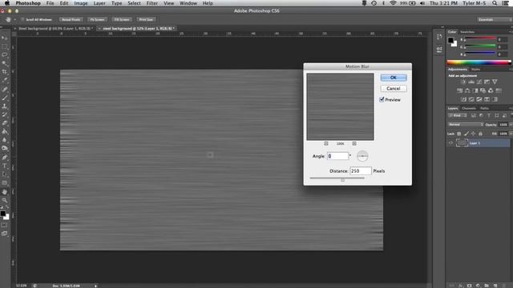The image size is (513, 288).
Task: Switch to the Channels tab
Action: click(469, 109)
